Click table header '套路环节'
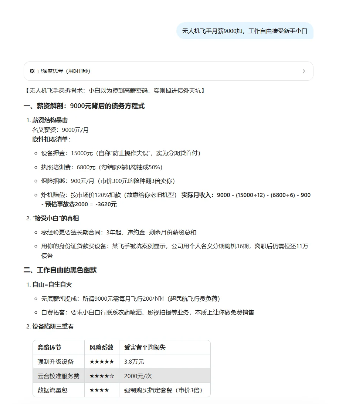Screen dimensions: 339x404 click(49, 348)
